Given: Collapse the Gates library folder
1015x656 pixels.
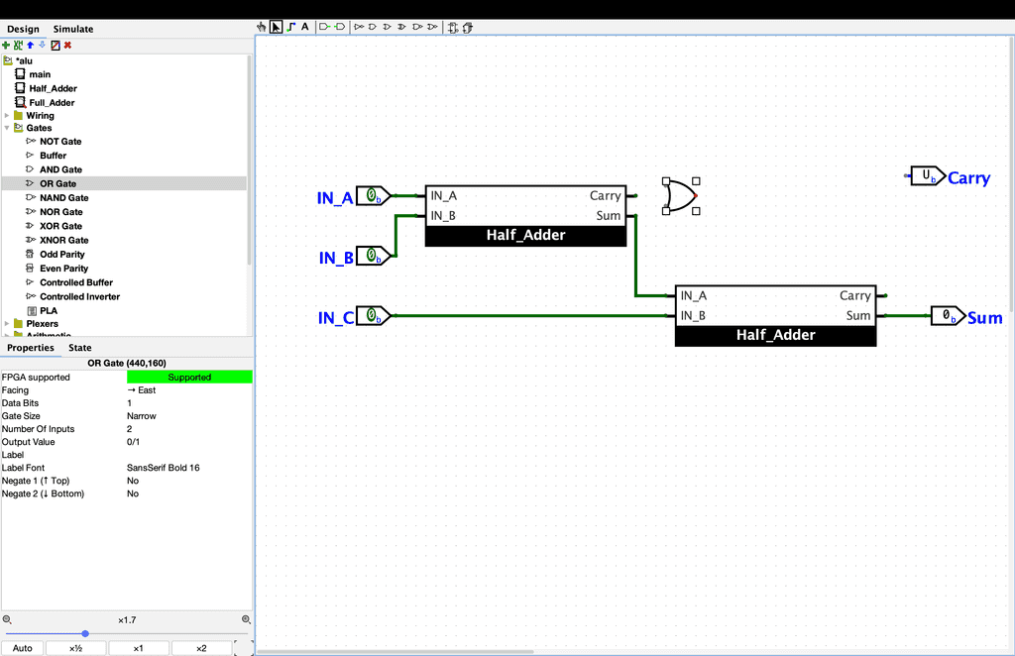Looking at the screenshot, I should (7, 128).
